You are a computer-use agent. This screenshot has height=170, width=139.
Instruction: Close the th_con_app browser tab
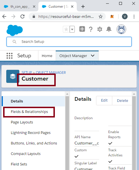(x=34, y=7)
